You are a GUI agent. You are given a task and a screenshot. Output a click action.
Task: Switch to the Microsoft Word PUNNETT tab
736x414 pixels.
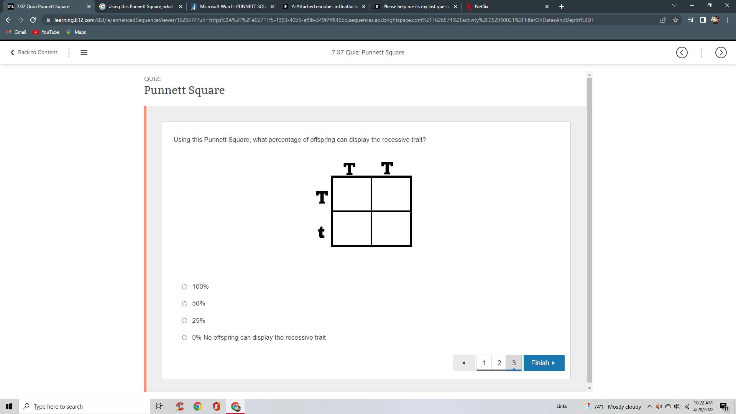tap(232, 7)
